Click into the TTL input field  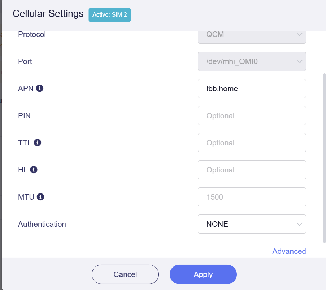[x=252, y=143]
